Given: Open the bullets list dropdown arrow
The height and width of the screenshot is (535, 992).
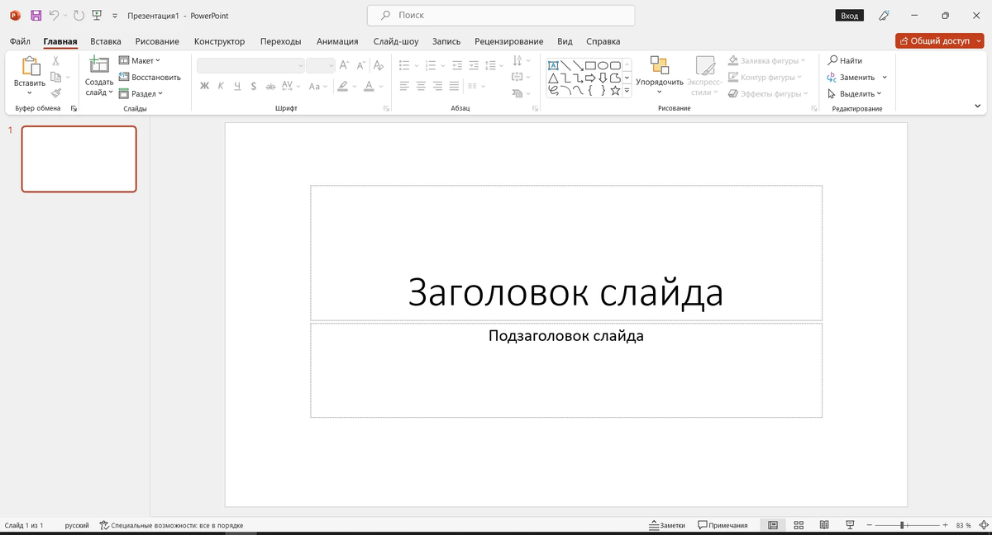Looking at the screenshot, I should [417, 65].
